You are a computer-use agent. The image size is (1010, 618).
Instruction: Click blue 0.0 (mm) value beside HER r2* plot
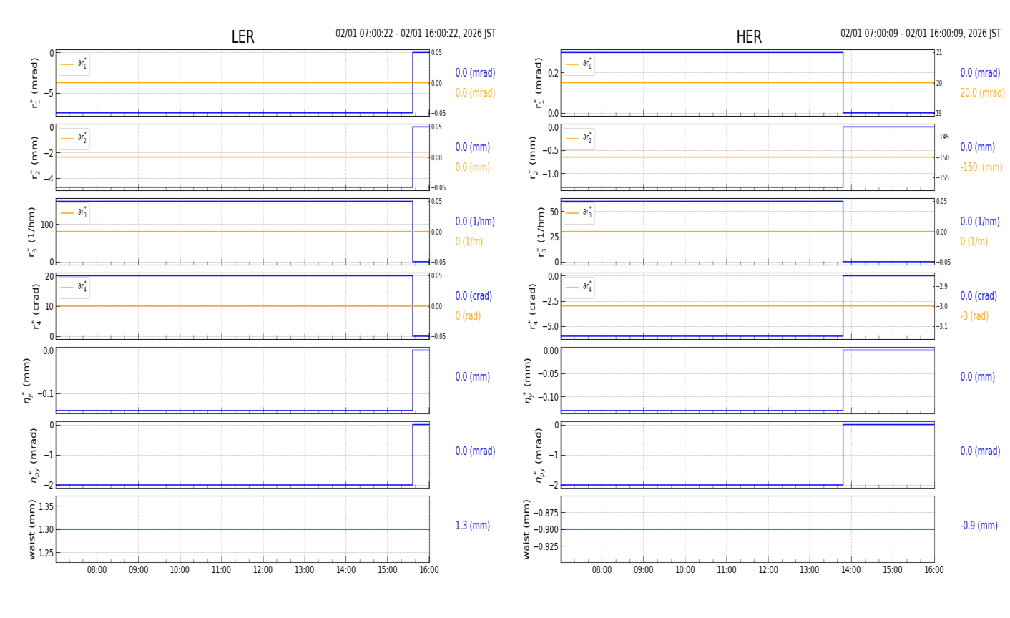click(978, 147)
